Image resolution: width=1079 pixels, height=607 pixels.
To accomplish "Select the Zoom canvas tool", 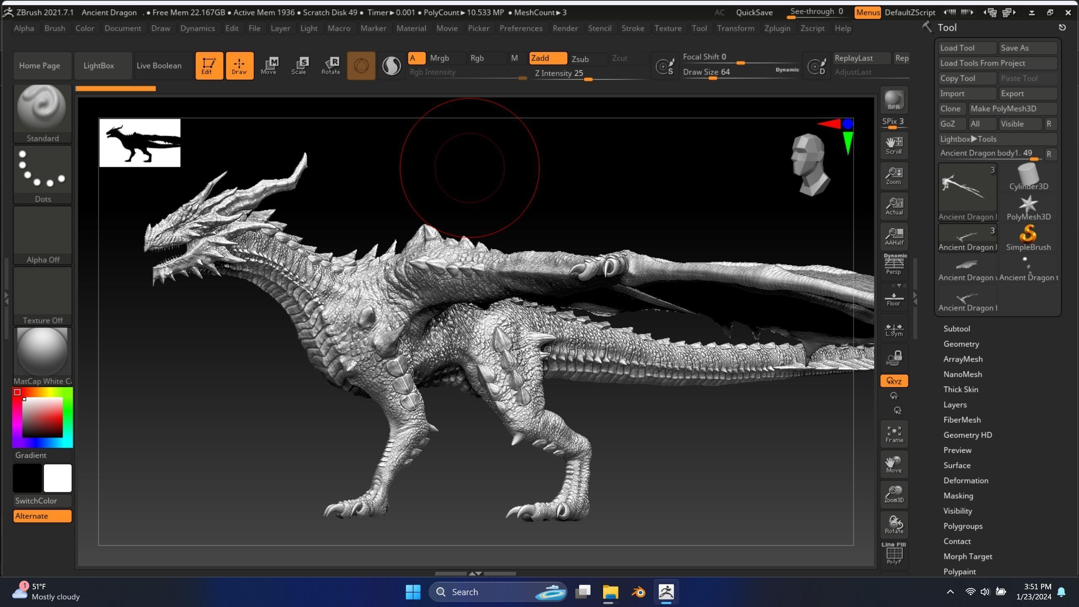I will [x=894, y=176].
